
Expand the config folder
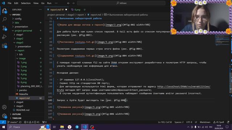(x=18, y=19)
